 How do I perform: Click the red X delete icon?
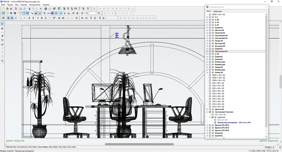pyautogui.click(x=41, y=9)
